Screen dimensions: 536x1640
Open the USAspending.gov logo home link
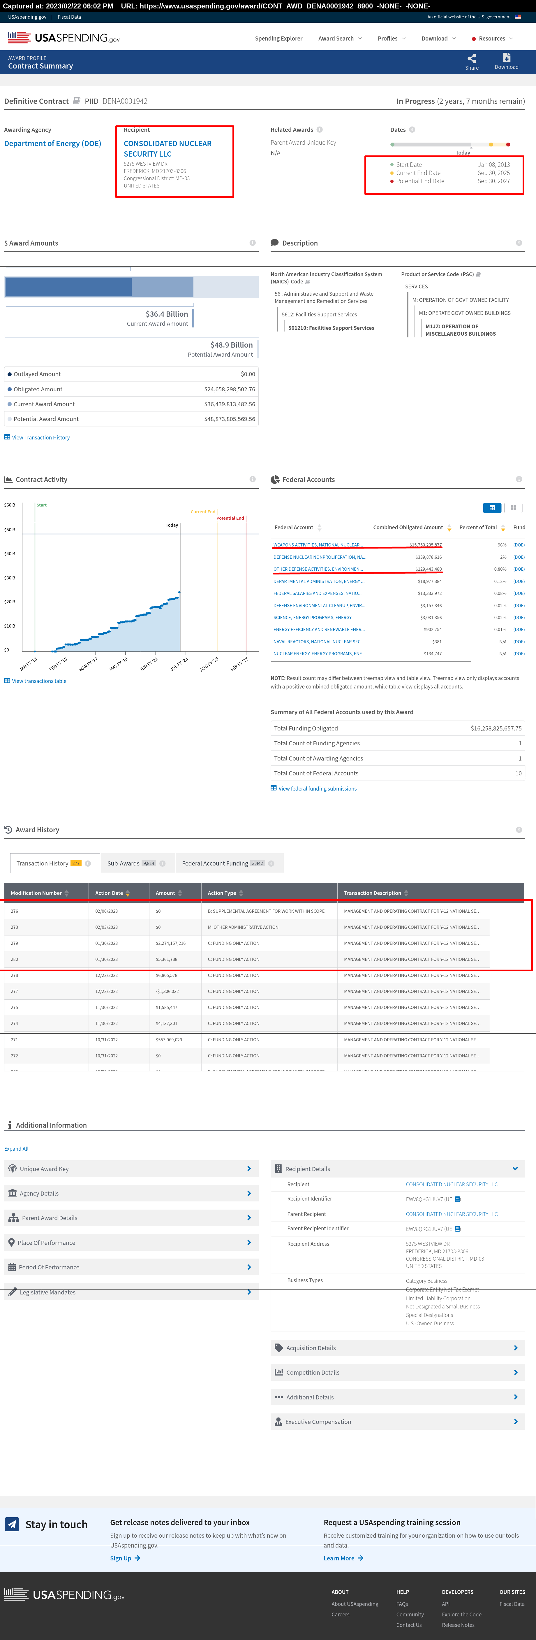(x=64, y=38)
